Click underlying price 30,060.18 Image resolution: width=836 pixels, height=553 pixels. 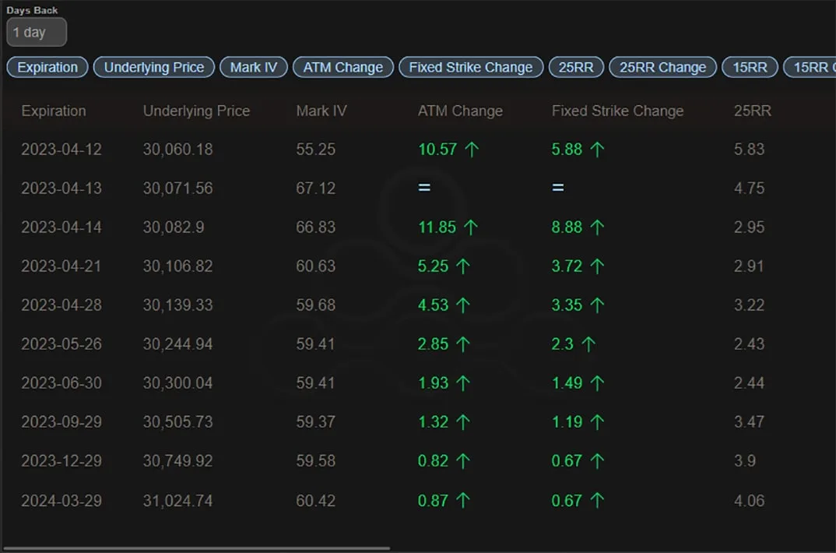pos(177,150)
